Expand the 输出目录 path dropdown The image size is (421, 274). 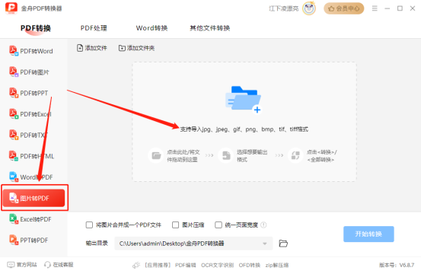pos(265,244)
